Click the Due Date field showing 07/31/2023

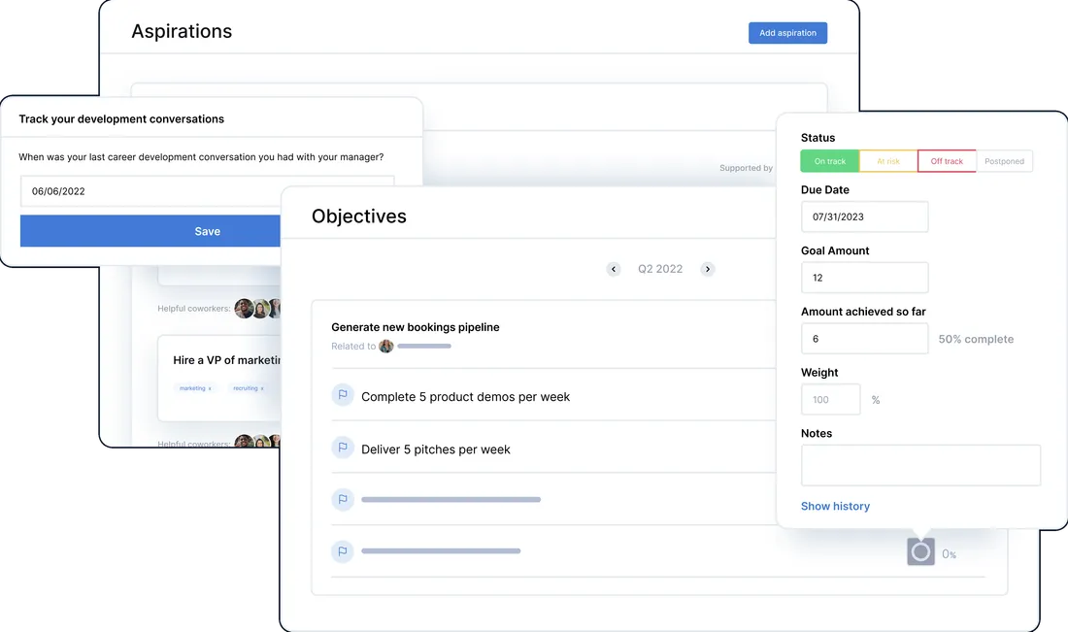point(864,216)
